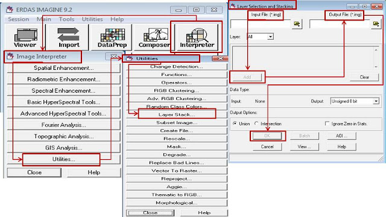Click the ERDAS IMAGINE title bar logo

[10, 10]
